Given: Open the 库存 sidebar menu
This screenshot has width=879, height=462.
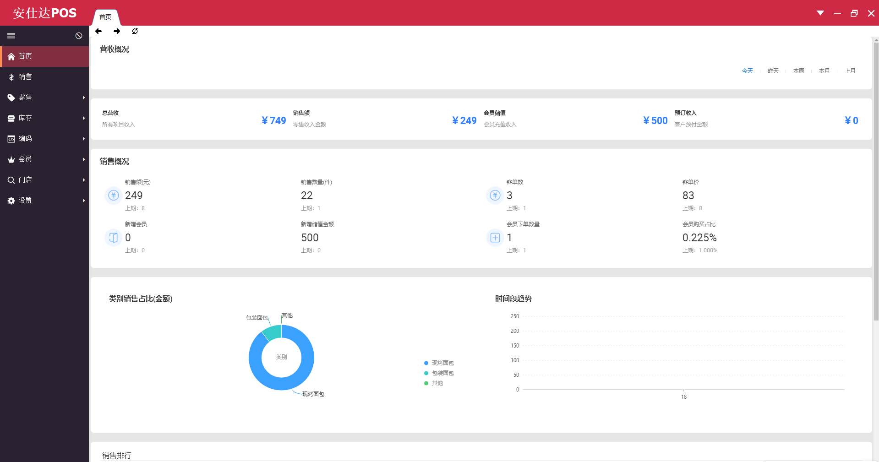Looking at the screenshot, I should coord(44,118).
